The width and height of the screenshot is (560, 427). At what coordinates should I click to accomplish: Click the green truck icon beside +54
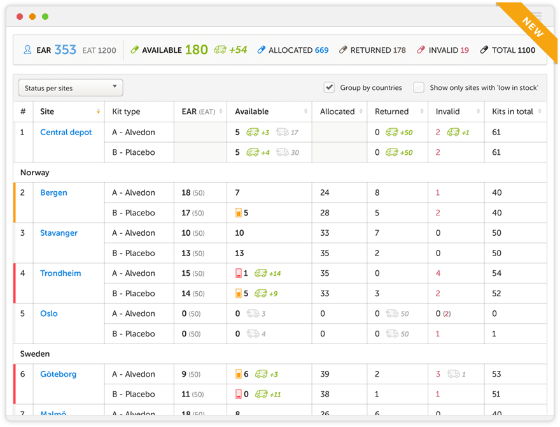[220, 50]
